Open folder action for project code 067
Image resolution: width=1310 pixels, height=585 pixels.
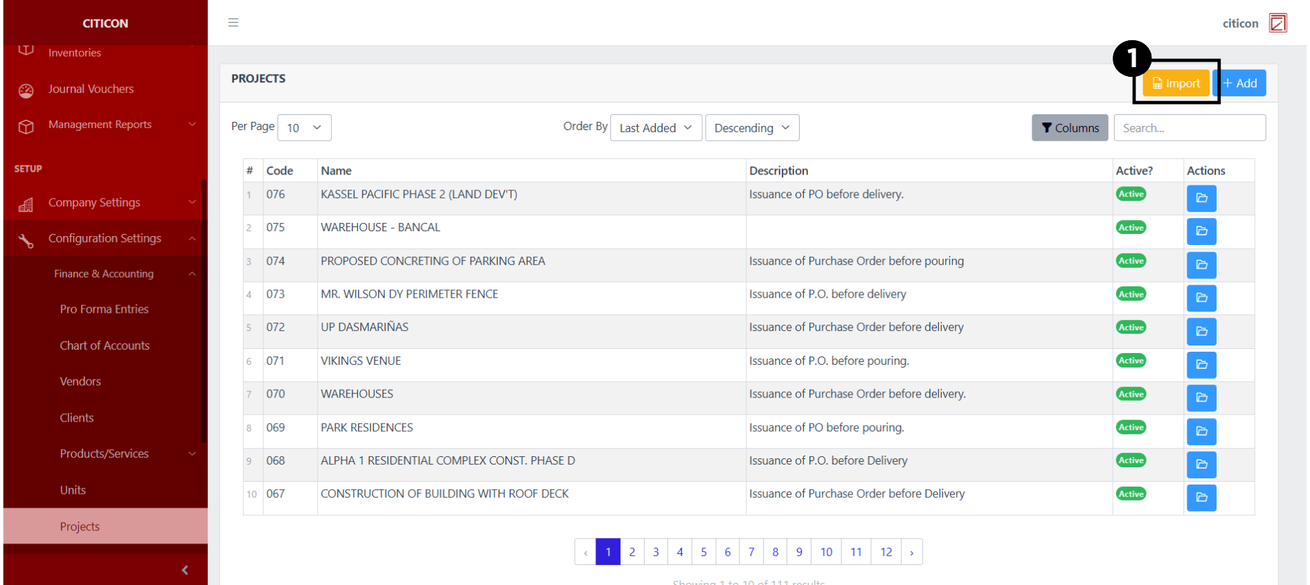[1201, 498]
